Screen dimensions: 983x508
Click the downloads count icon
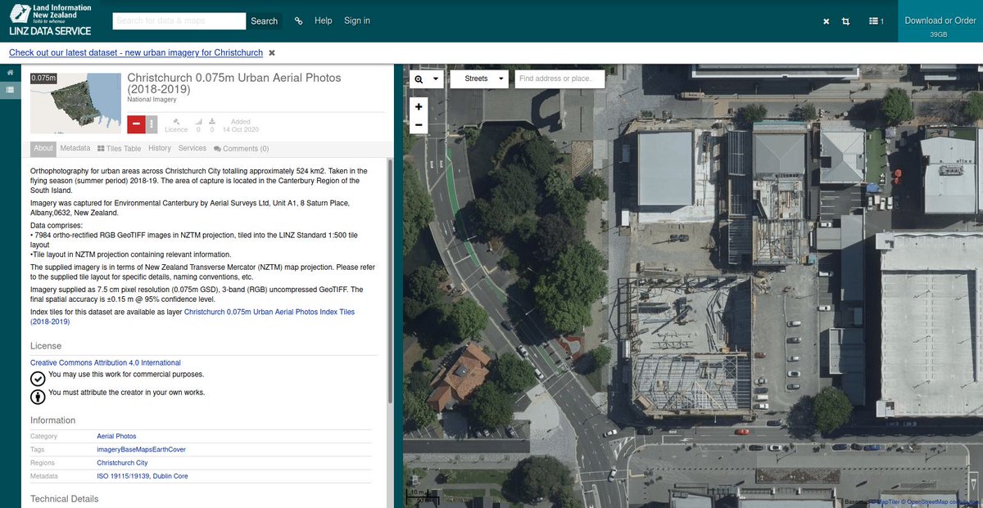coord(212,123)
